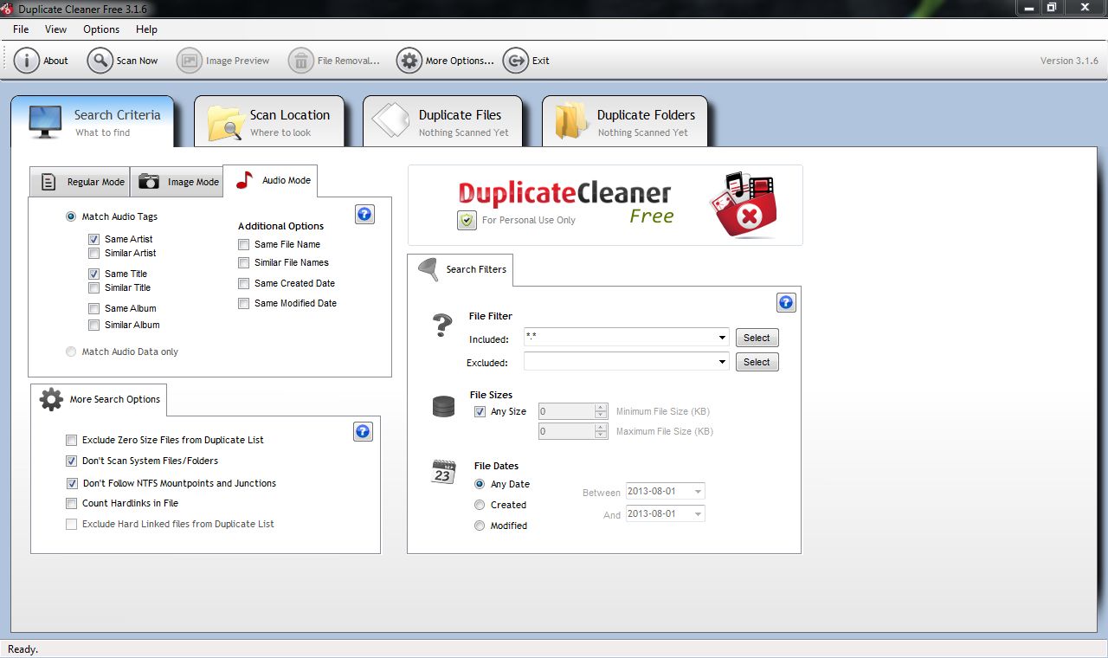Select the Any Date radio button

pyautogui.click(x=480, y=484)
